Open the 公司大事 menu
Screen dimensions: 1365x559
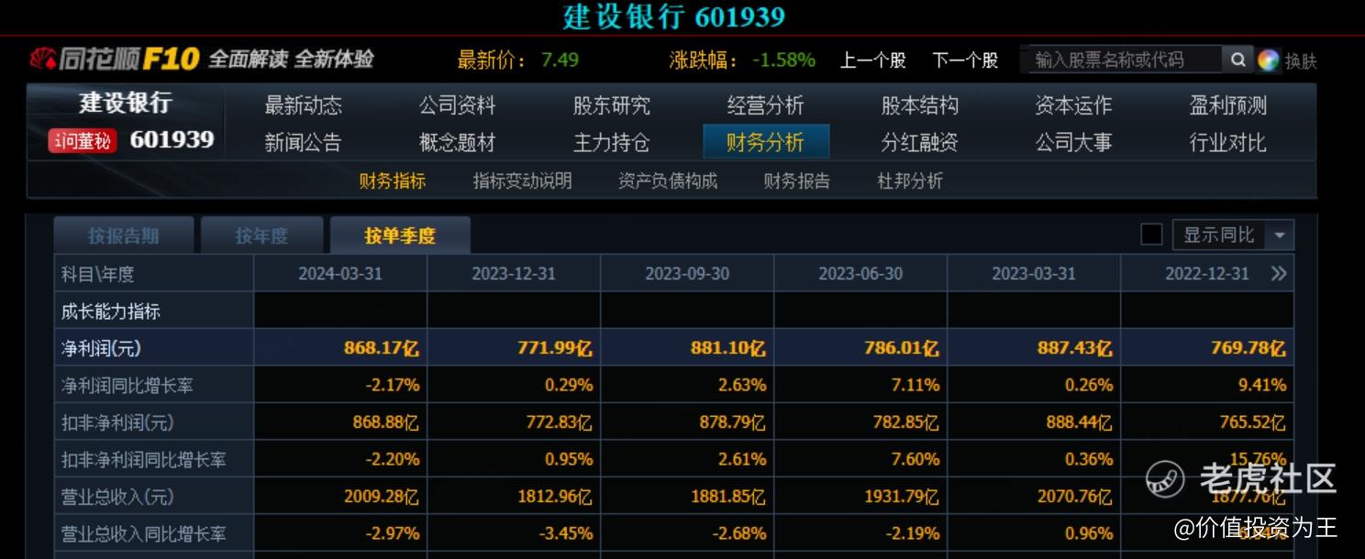pos(1073,142)
